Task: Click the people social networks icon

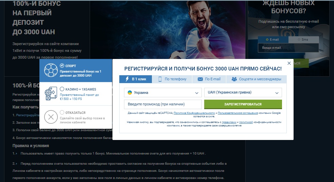Action: (234, 79)
